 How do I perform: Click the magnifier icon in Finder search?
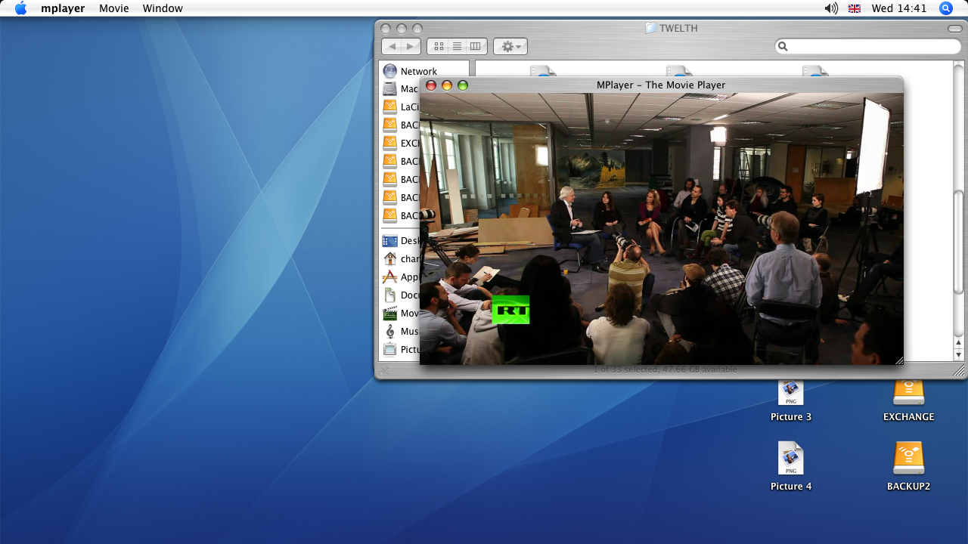pos(783,46)
